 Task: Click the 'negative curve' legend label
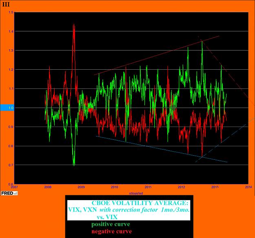point(111,231)
